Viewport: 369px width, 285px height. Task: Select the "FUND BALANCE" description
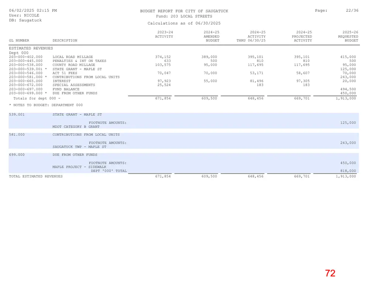tap(66, 89)
